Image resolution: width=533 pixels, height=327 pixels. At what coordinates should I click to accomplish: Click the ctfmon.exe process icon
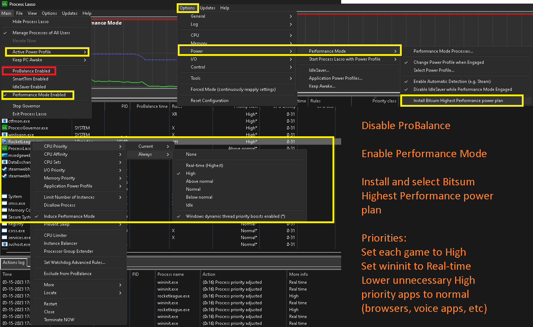point(5,121)
